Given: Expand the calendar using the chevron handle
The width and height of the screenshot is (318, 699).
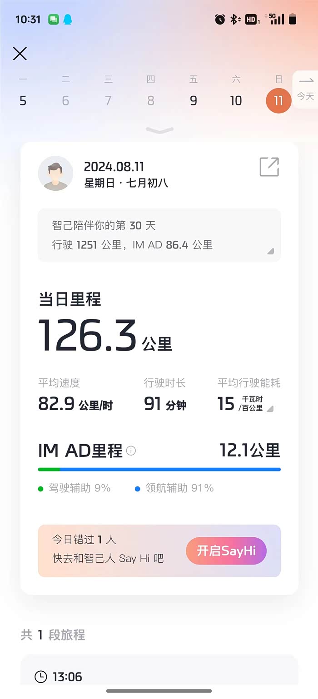Looking at the screenshot, I should coord(160,130).
